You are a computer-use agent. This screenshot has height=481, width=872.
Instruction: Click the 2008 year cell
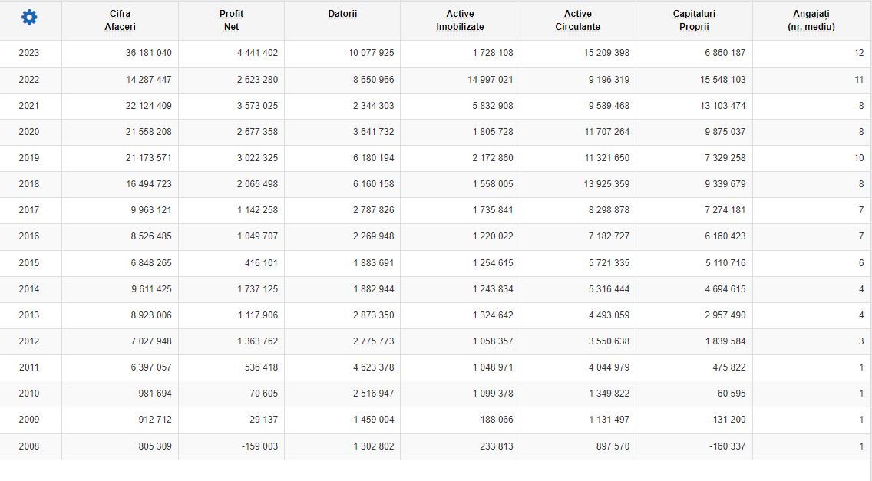tap(29, 446)
